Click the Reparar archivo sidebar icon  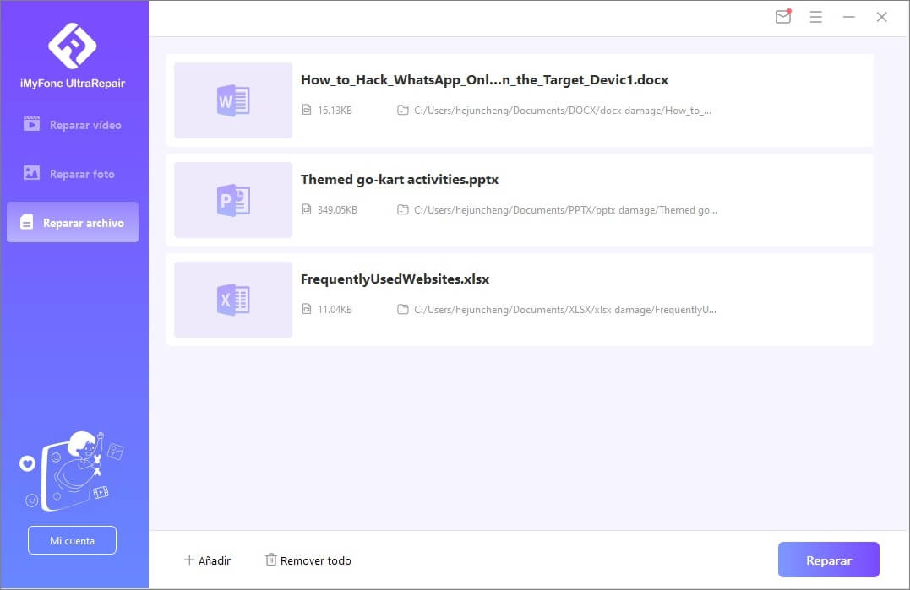point(29,222)
